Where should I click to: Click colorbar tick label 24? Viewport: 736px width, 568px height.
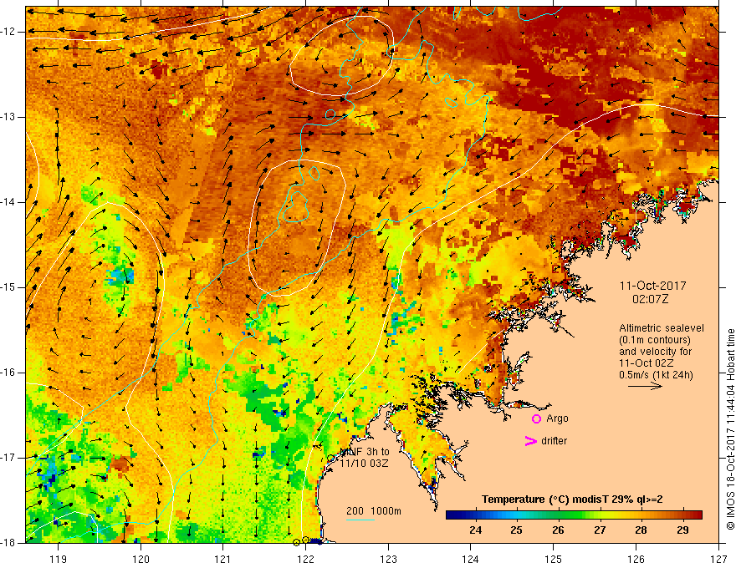click(x=475, y=530)
